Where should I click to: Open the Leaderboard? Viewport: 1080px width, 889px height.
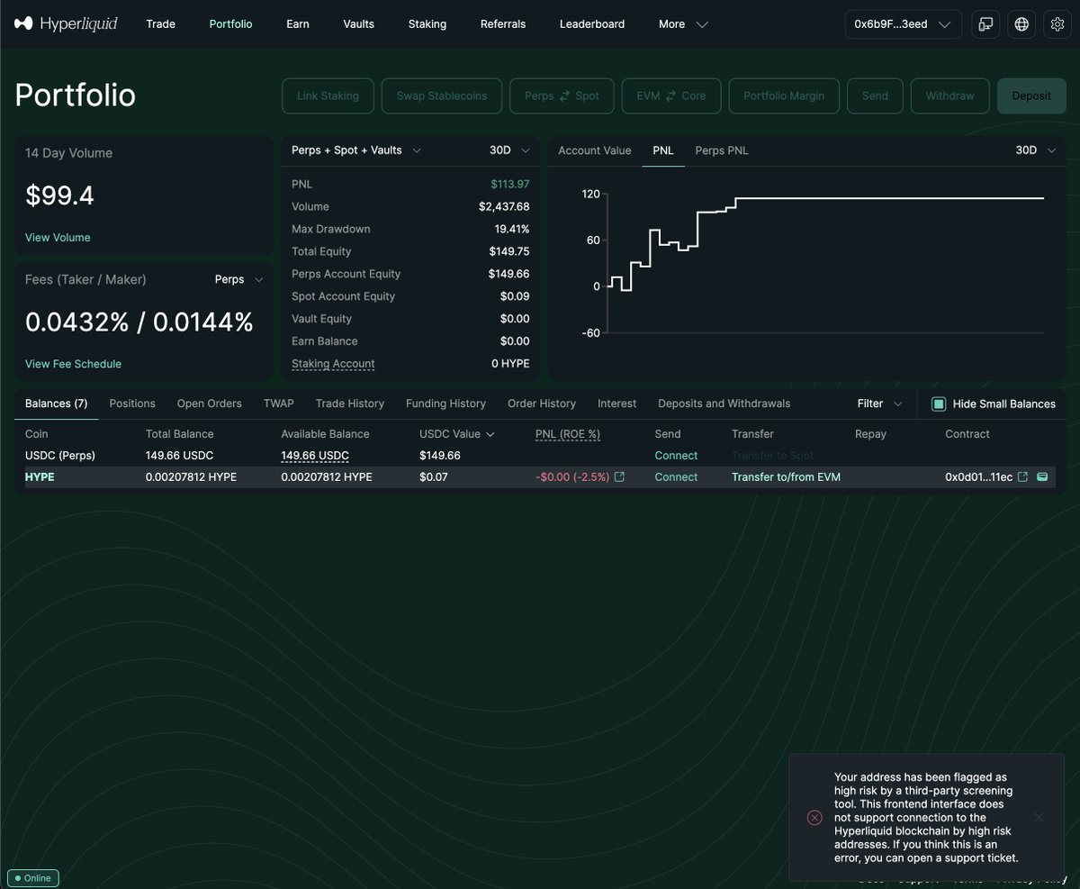[592, 24]
